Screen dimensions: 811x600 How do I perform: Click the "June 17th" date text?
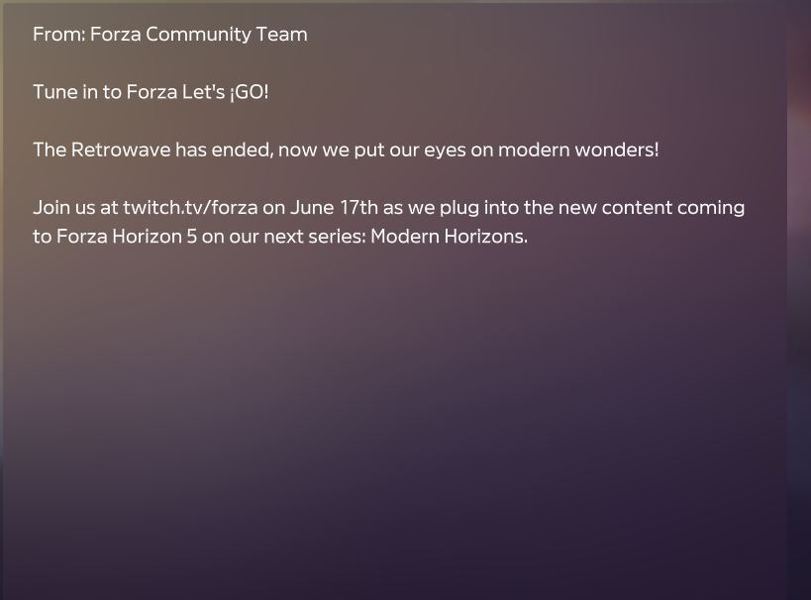click(334, 208)
